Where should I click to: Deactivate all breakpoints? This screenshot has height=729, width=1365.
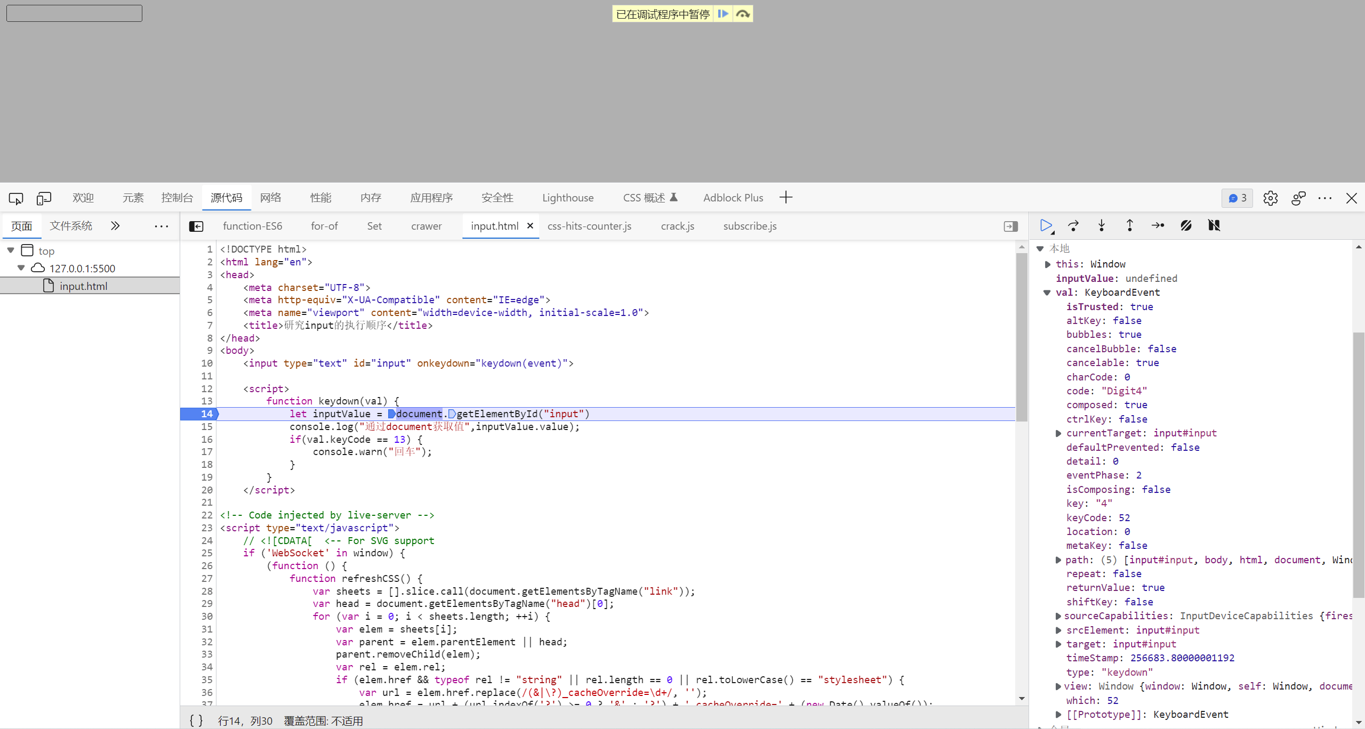point(1186,225)
